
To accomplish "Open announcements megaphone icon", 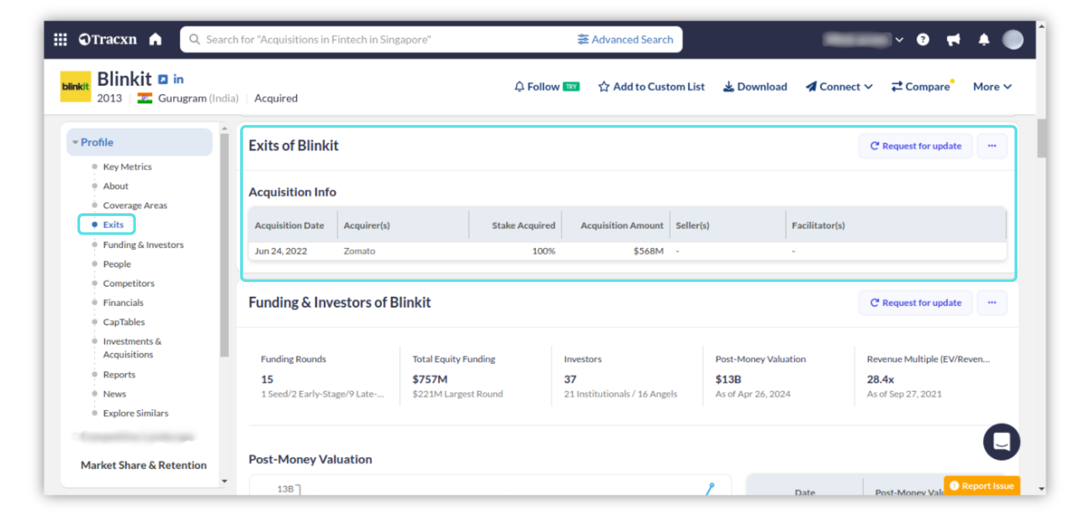I will pyautogui.click(x=953, y=39).
